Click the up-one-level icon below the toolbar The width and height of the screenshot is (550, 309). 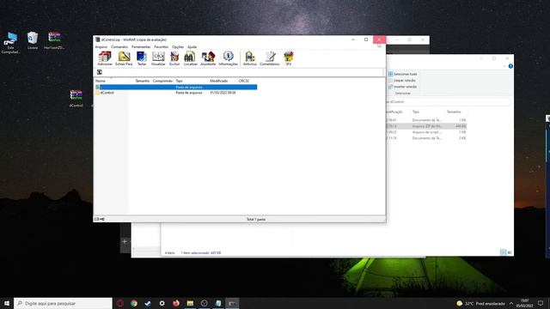pos(100,72)
